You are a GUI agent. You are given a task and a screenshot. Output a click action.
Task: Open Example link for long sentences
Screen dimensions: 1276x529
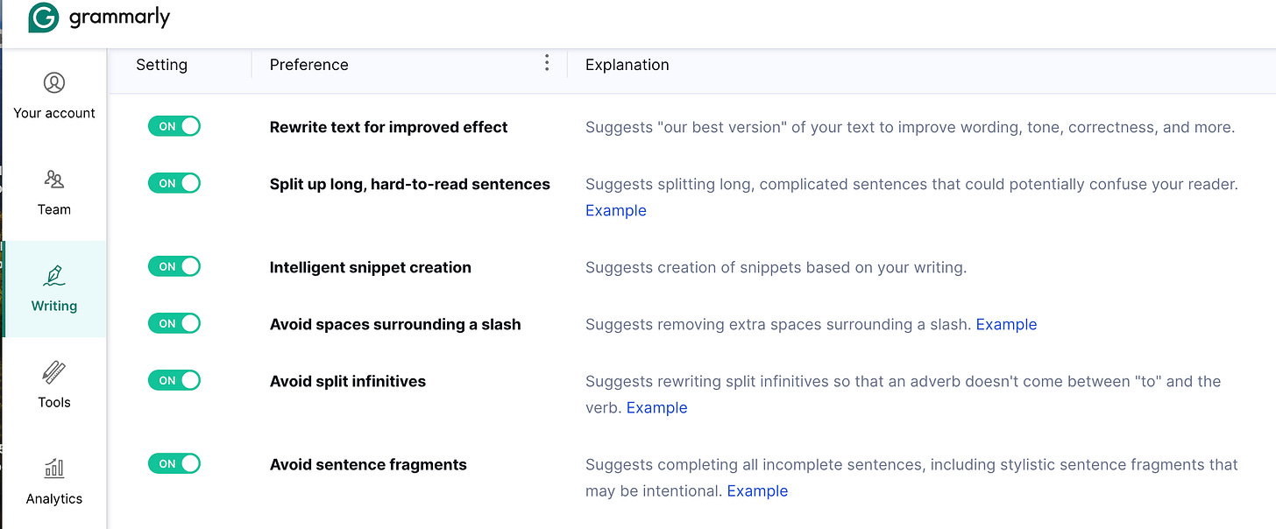[616, 210]
